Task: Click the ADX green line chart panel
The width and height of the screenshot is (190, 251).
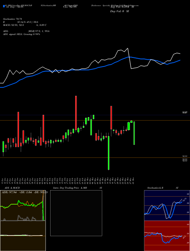Action: point(23,205)
